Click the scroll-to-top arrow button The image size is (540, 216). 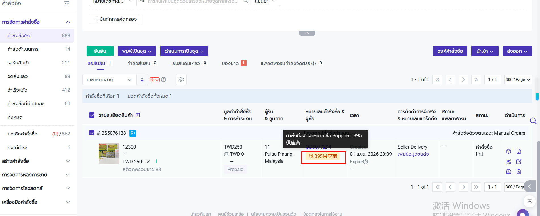point(529,201)
